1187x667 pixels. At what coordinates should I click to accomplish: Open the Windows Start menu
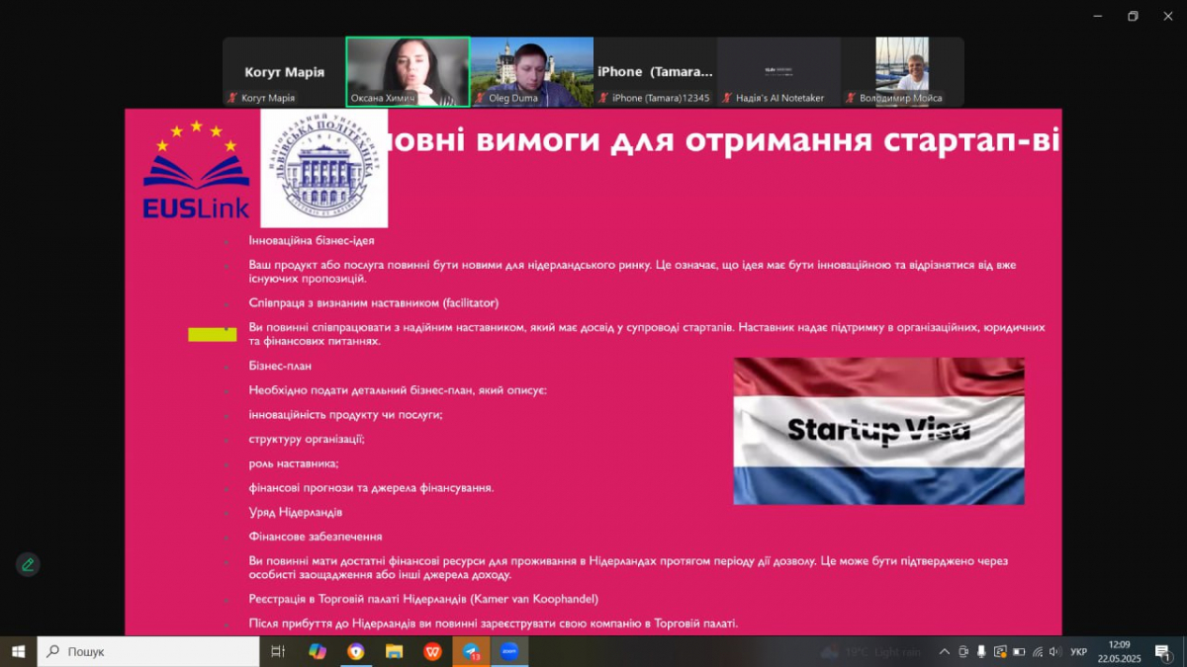coord(18,652)
